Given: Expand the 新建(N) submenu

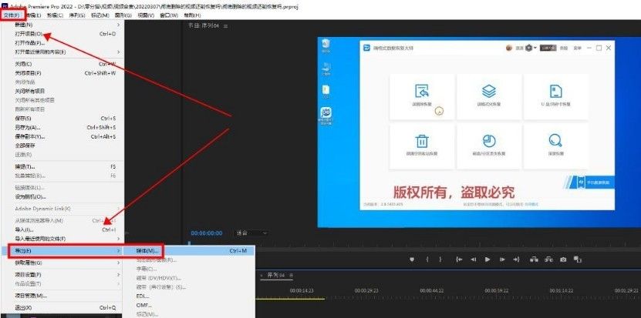Looking at the screenshot, I should click(x=63, y=25).
